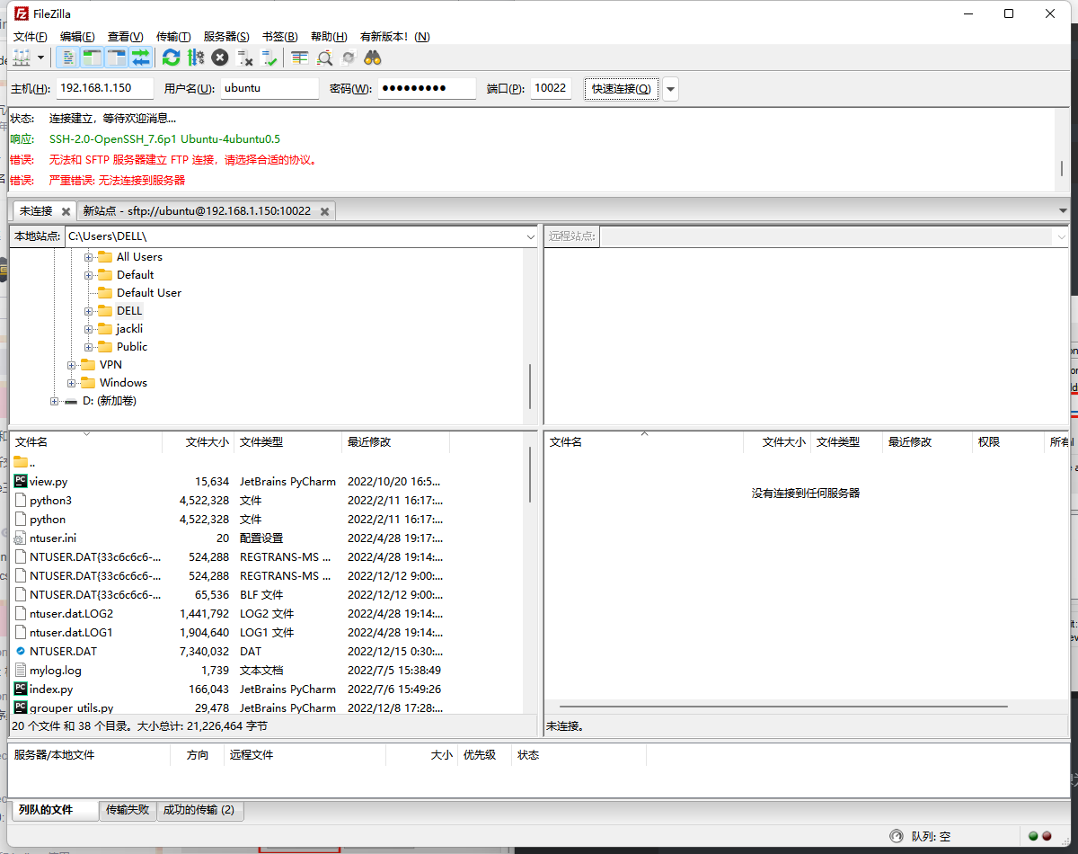Toggle synchronized browsing icon
Image resolution: width=1078 pixels, height=854 pixels.
point(349,58)
